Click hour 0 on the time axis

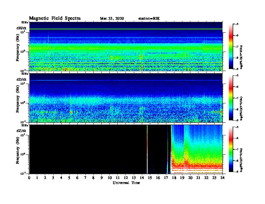click(x=29, y=178)
